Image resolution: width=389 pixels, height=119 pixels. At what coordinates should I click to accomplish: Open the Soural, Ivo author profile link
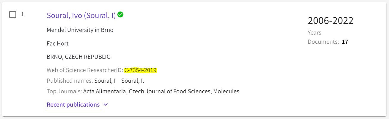[x=81, y=15]
